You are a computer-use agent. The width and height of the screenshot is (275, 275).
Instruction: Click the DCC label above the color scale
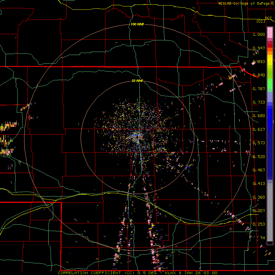[268, 18]
